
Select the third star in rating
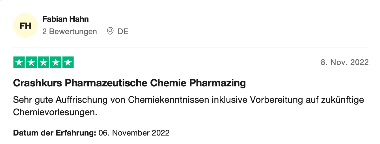[44, 62]
